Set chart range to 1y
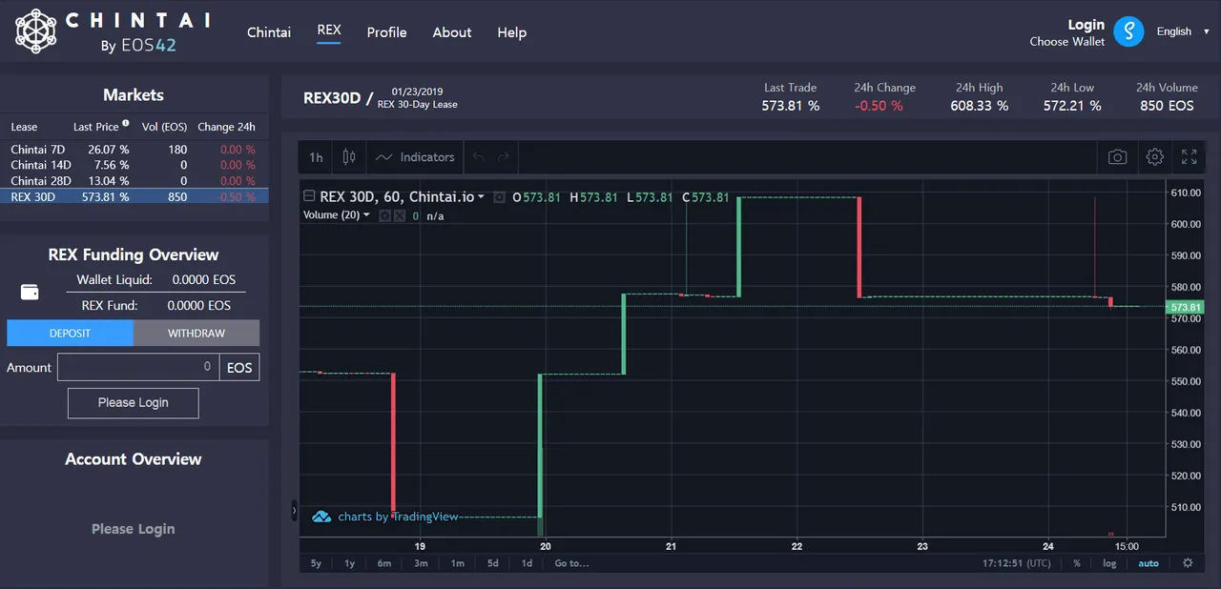The width and height of the screenshot is (1221, 589). 349,563
